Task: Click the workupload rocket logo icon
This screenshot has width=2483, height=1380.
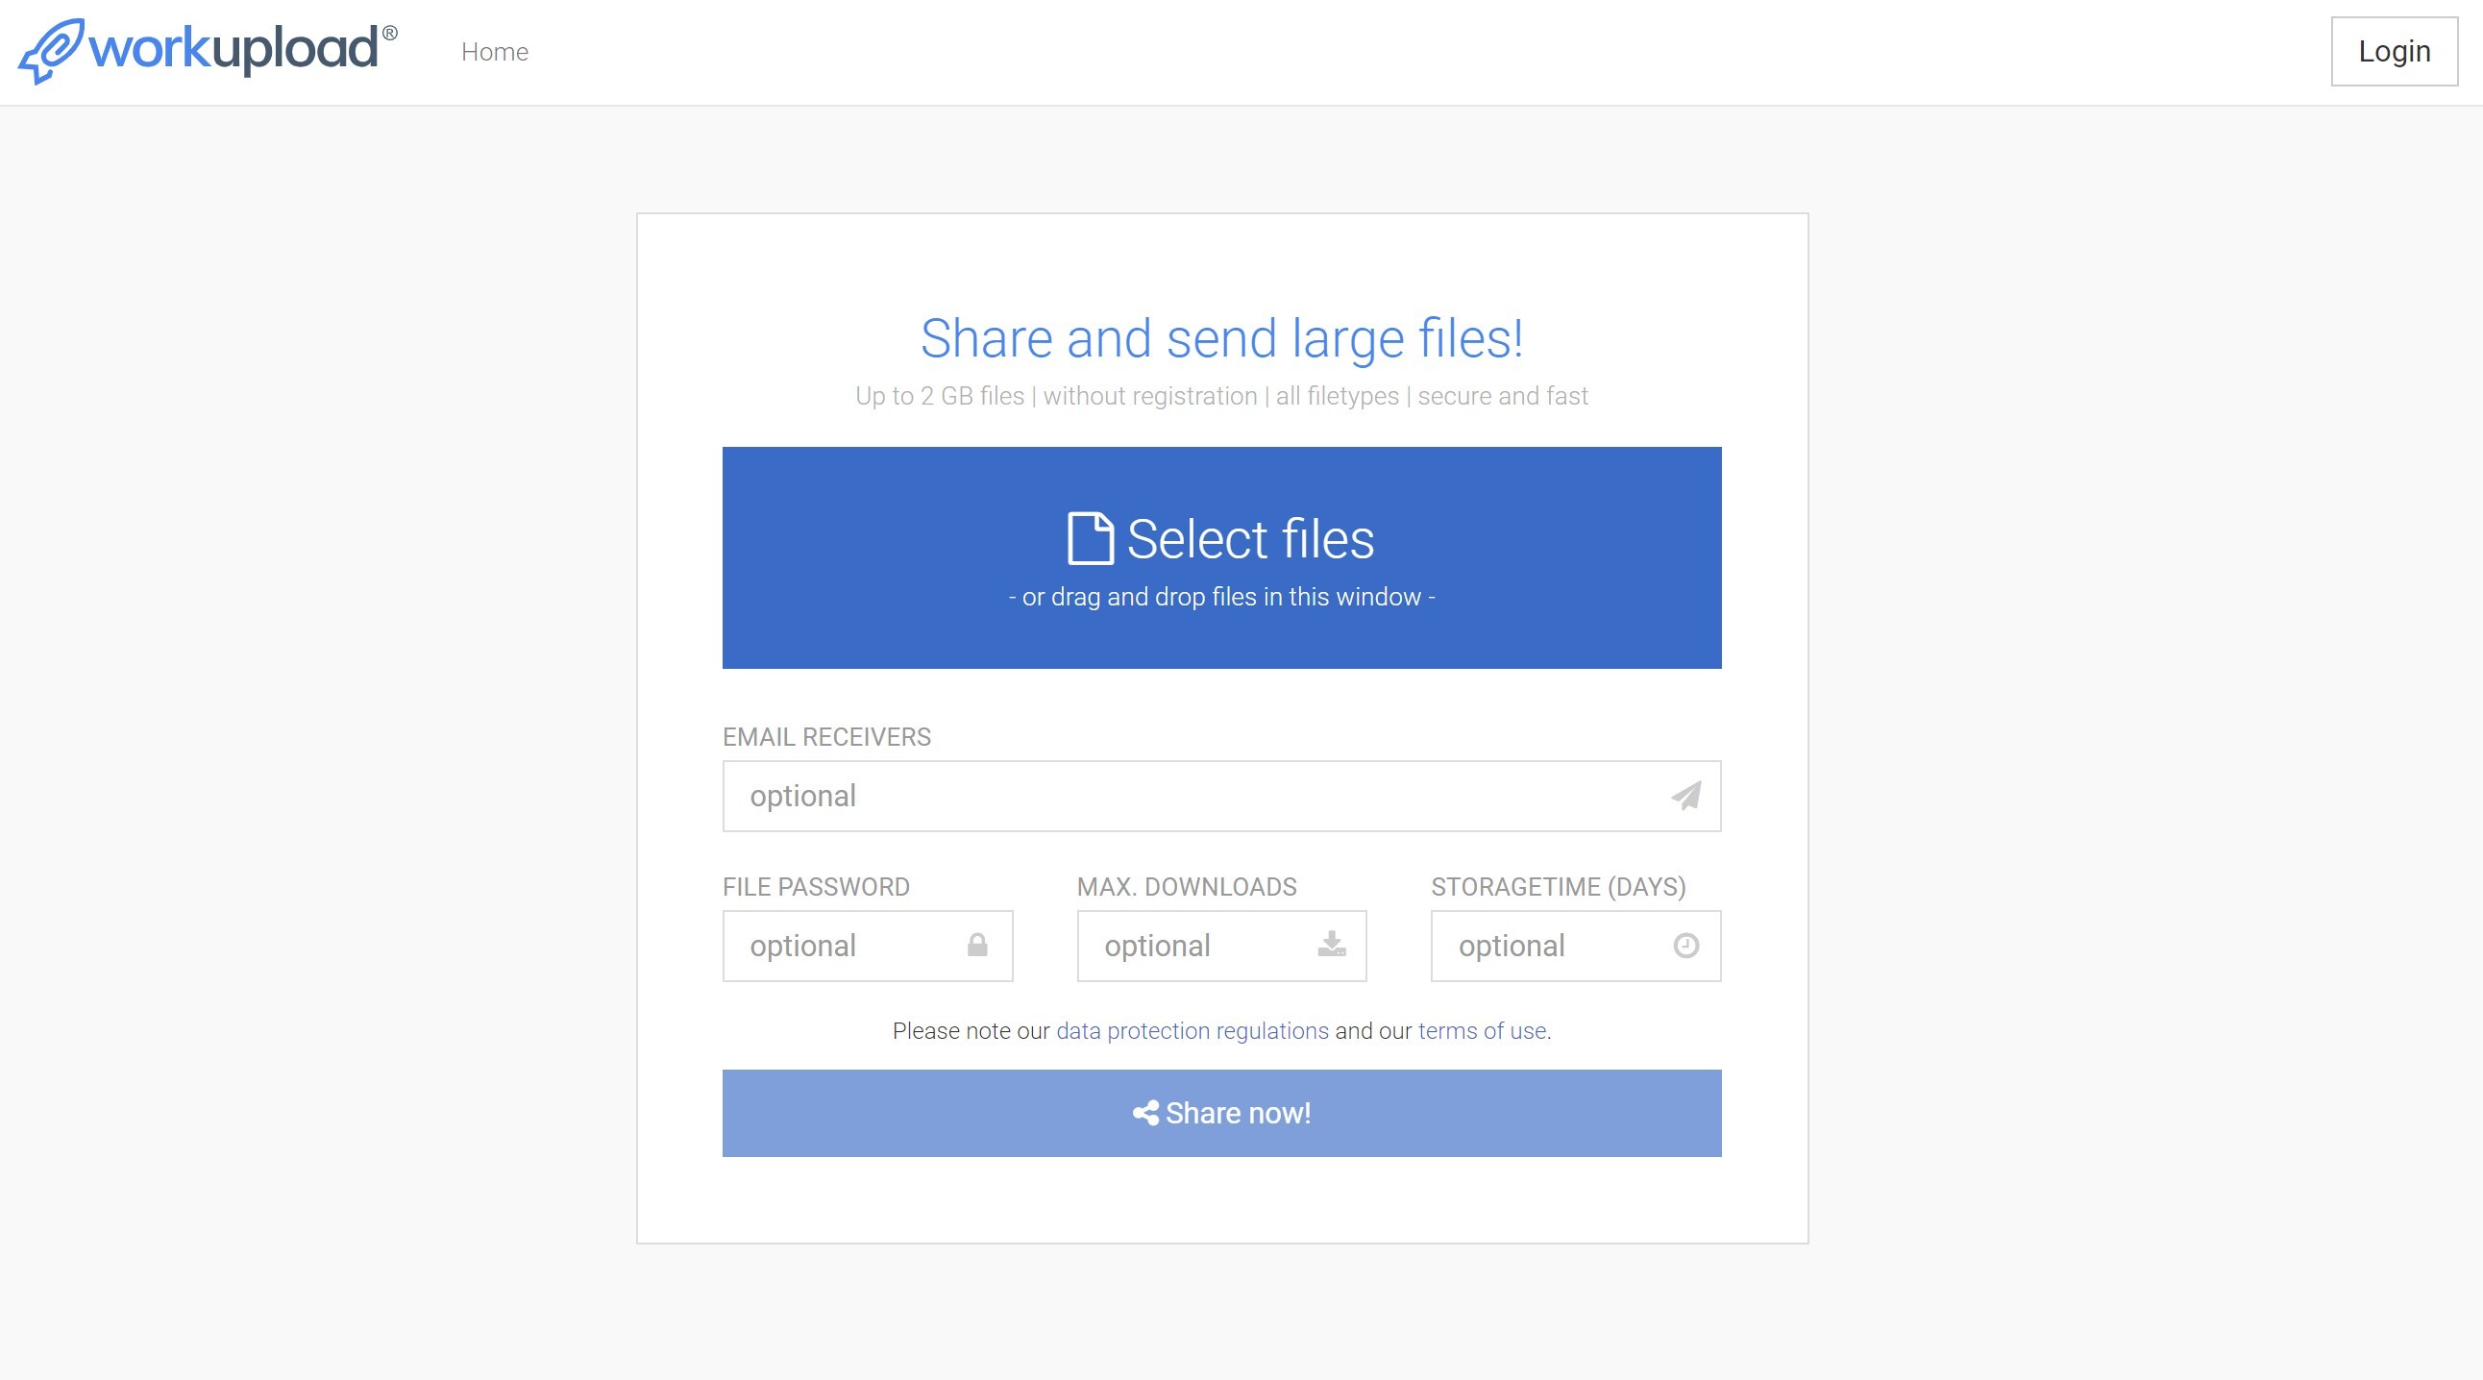Action: (x=50, y=51)
